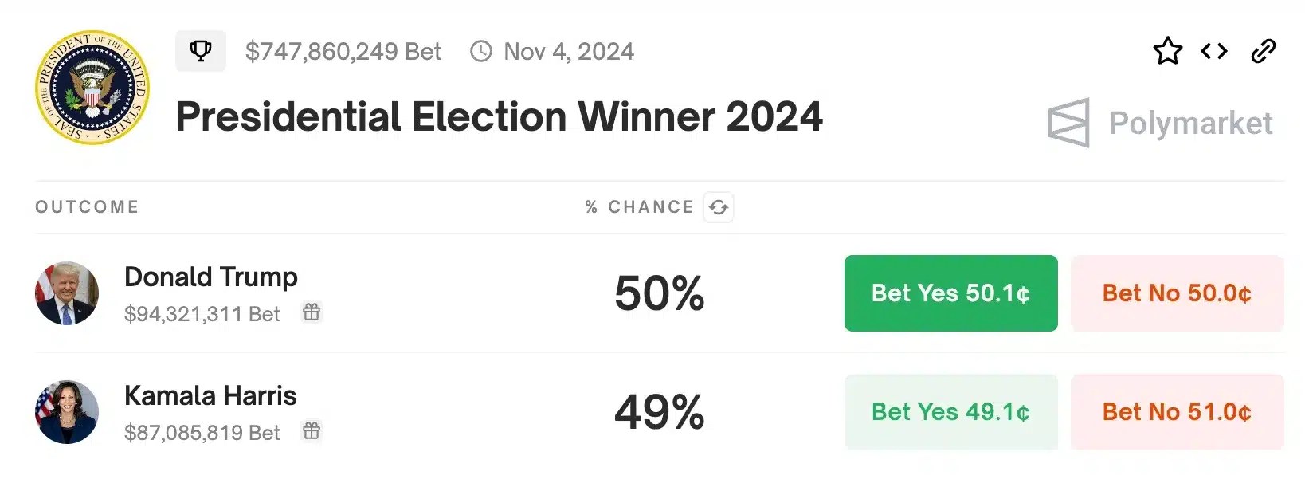Click gift icon under Donald Trump

[x=312, y=312]
